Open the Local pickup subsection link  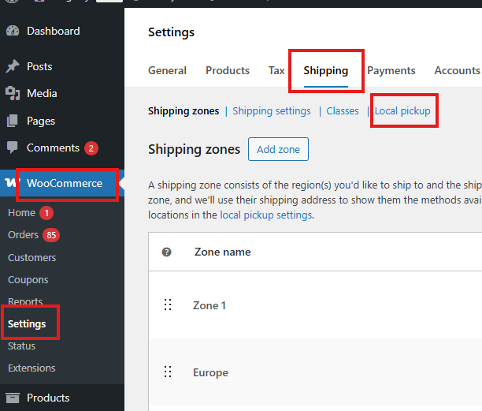tap(402, 111)
